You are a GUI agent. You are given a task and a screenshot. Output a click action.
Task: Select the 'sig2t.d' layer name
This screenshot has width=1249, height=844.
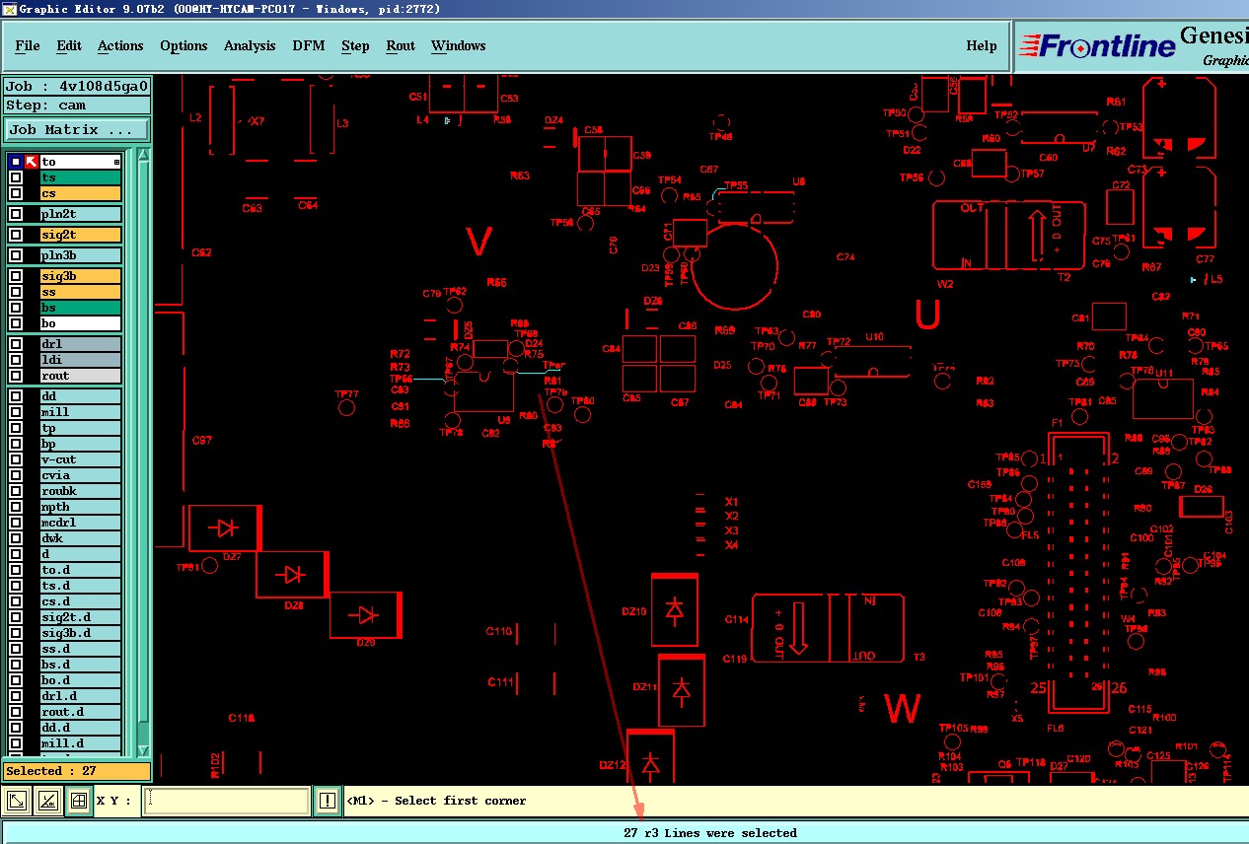point(80,617)
